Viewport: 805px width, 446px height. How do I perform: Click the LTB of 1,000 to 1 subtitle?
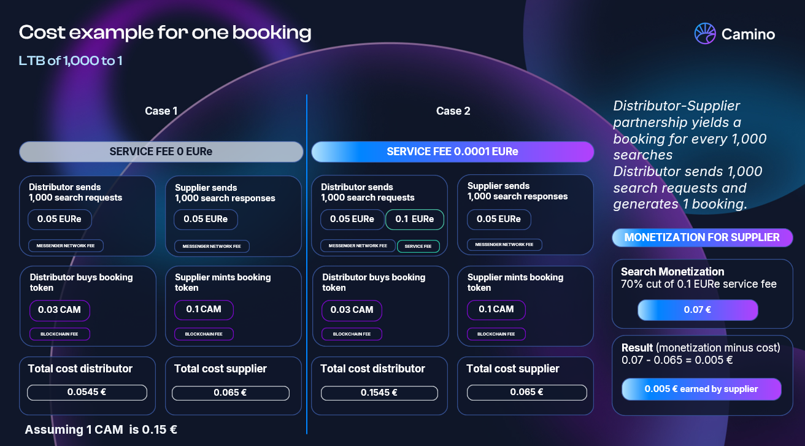[x=71, y=61]
